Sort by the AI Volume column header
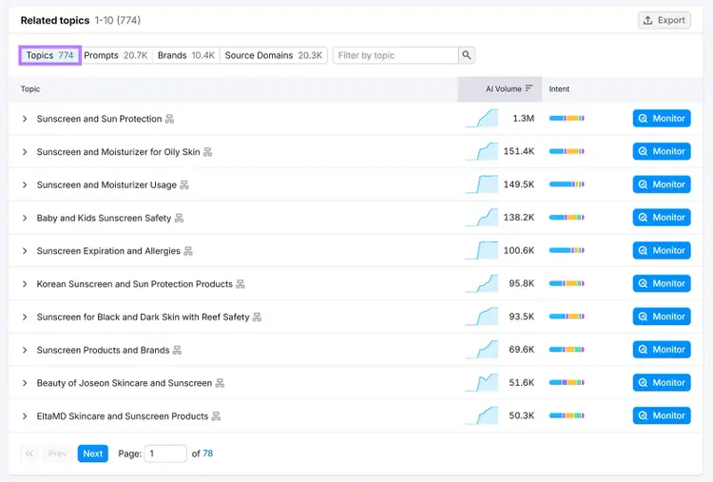Viewport: 713px width, 482px height. click(x=500, y=89)
